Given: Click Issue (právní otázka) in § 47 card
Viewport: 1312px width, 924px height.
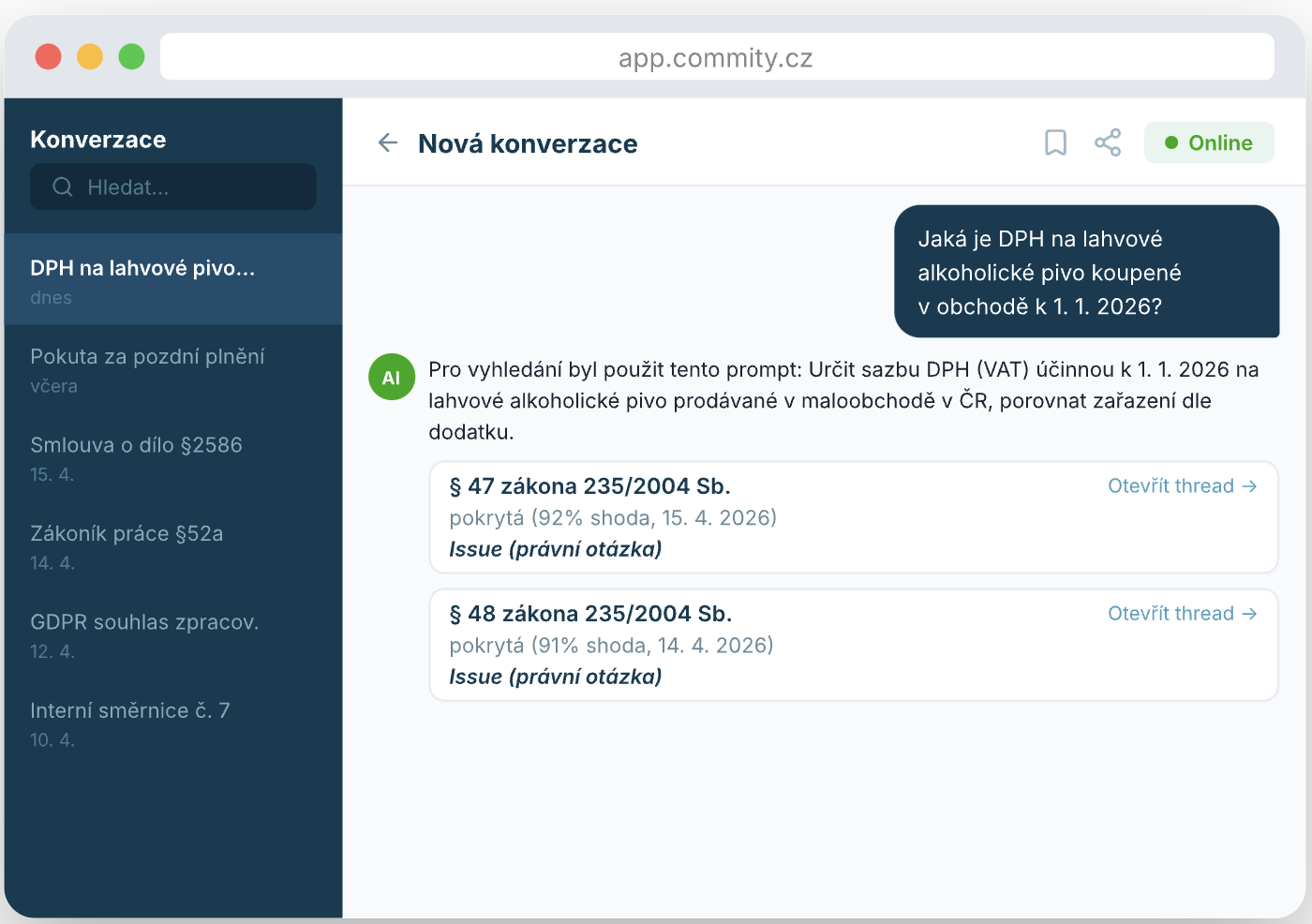Looking at the screenshot, I should (x=556, y=549).
